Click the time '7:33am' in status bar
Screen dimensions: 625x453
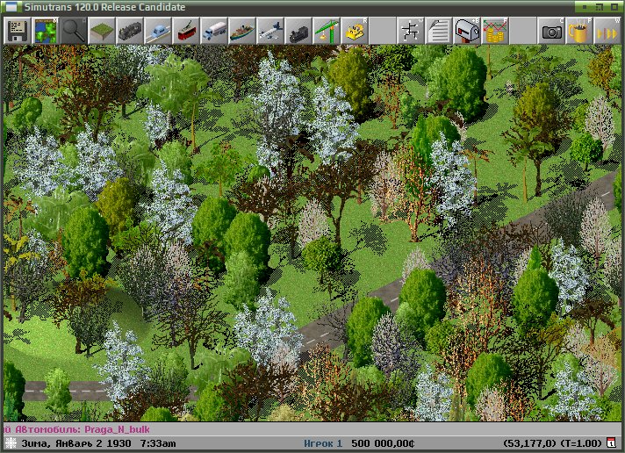pos(158,443)
